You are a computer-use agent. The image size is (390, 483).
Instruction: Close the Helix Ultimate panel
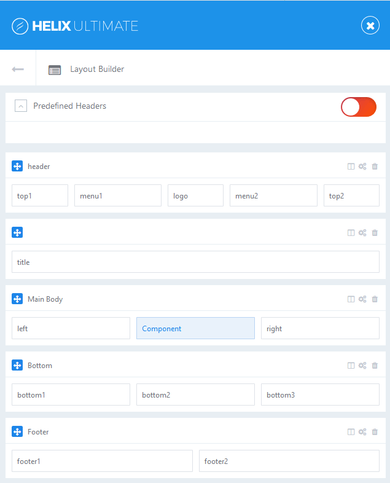370,25
